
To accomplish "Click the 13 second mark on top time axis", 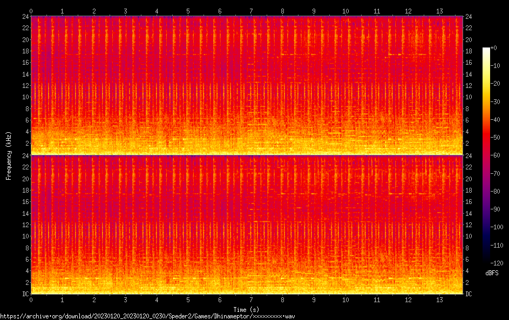I will [439, 11].
